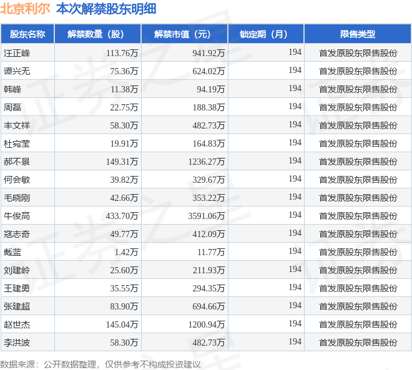
Task: Click 首发原股东限售股份 in 韩峰 row
Action: tap(358, 89)
